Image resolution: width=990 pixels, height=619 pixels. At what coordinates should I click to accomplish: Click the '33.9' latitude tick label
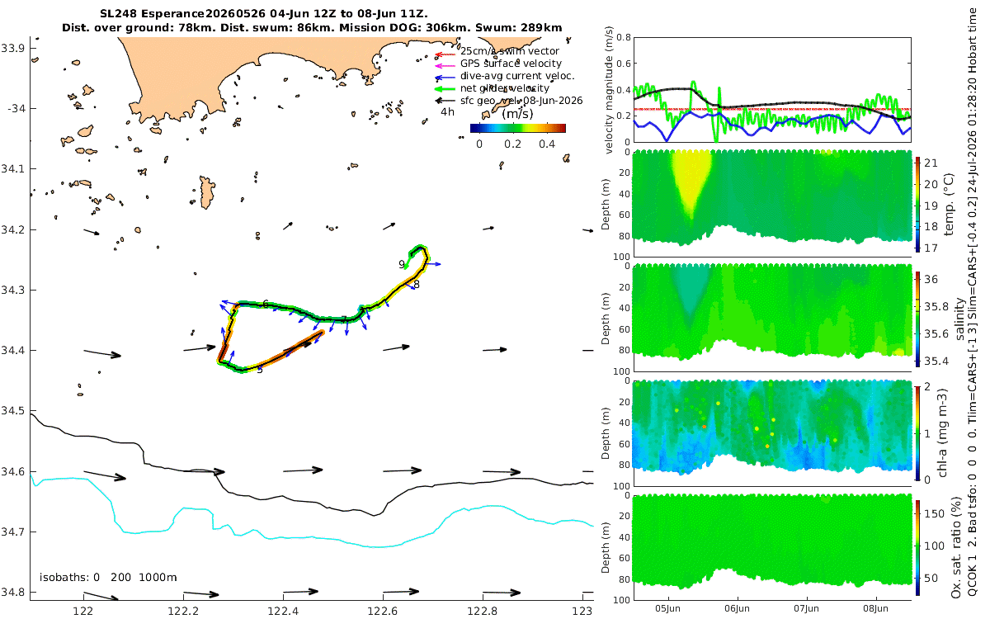[x=13, y=48]
